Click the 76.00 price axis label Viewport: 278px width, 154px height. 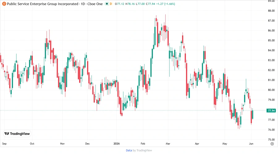(x=271, y=130)
